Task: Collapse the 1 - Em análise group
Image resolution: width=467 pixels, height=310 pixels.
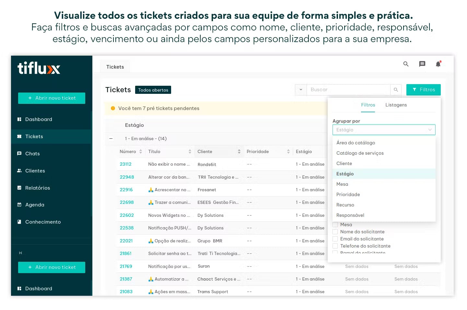Action: coord(111,138)
